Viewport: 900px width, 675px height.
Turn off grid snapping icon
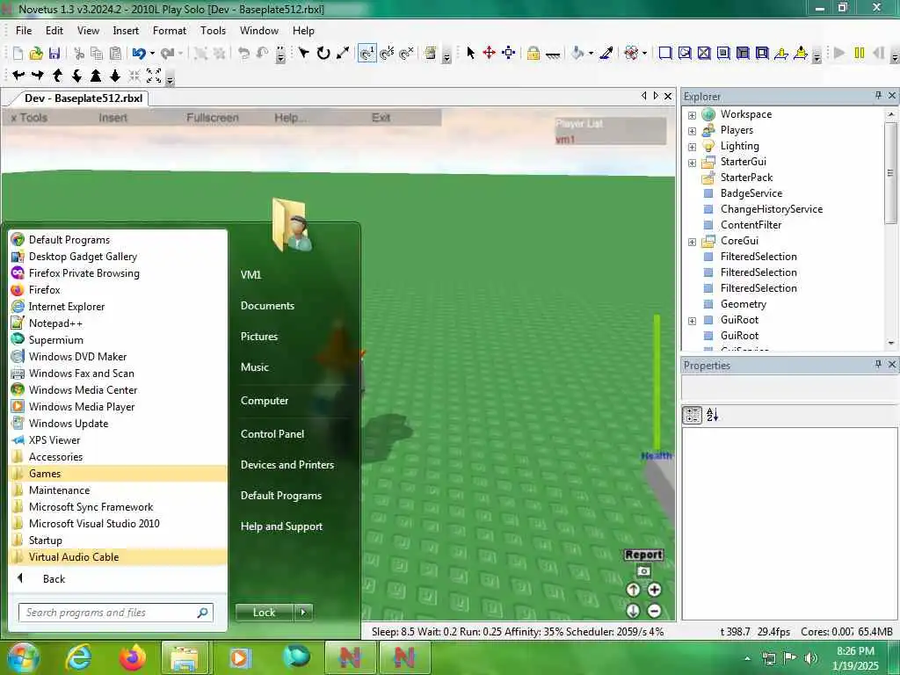click(406, 54)
